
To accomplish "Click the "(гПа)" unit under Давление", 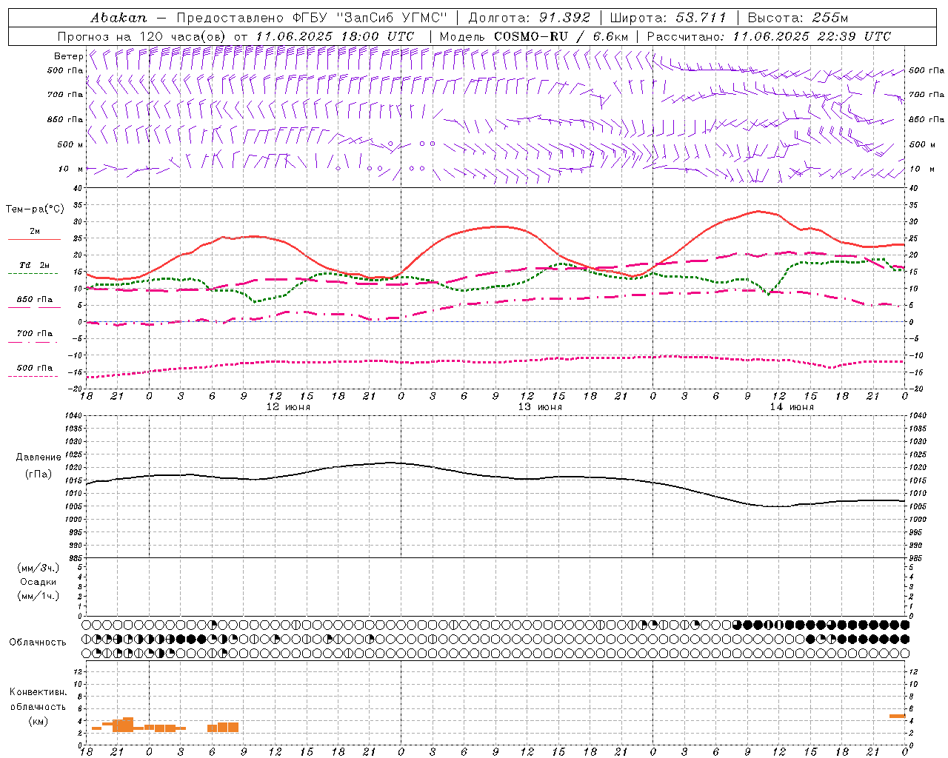I will [x=39, y=474].
